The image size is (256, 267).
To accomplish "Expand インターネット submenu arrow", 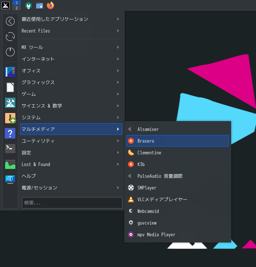I will (x=118, y=59).
